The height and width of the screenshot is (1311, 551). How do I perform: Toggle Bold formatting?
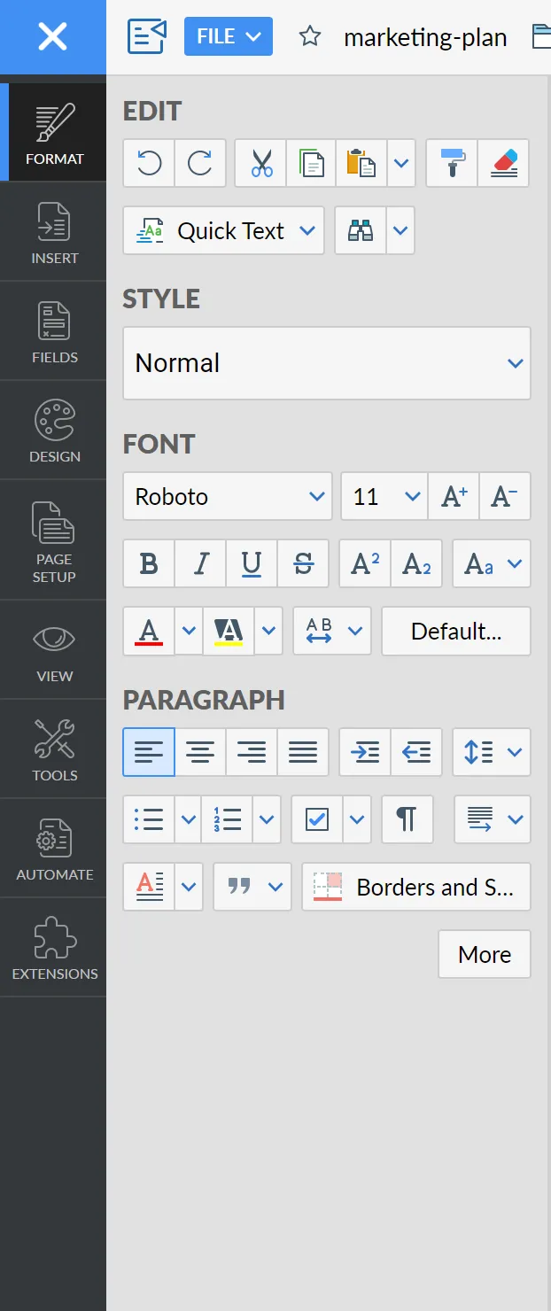(149, 564)
